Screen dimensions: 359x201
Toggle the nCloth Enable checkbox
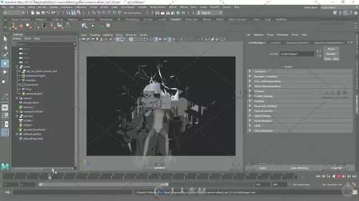click(x=282, y=66)
